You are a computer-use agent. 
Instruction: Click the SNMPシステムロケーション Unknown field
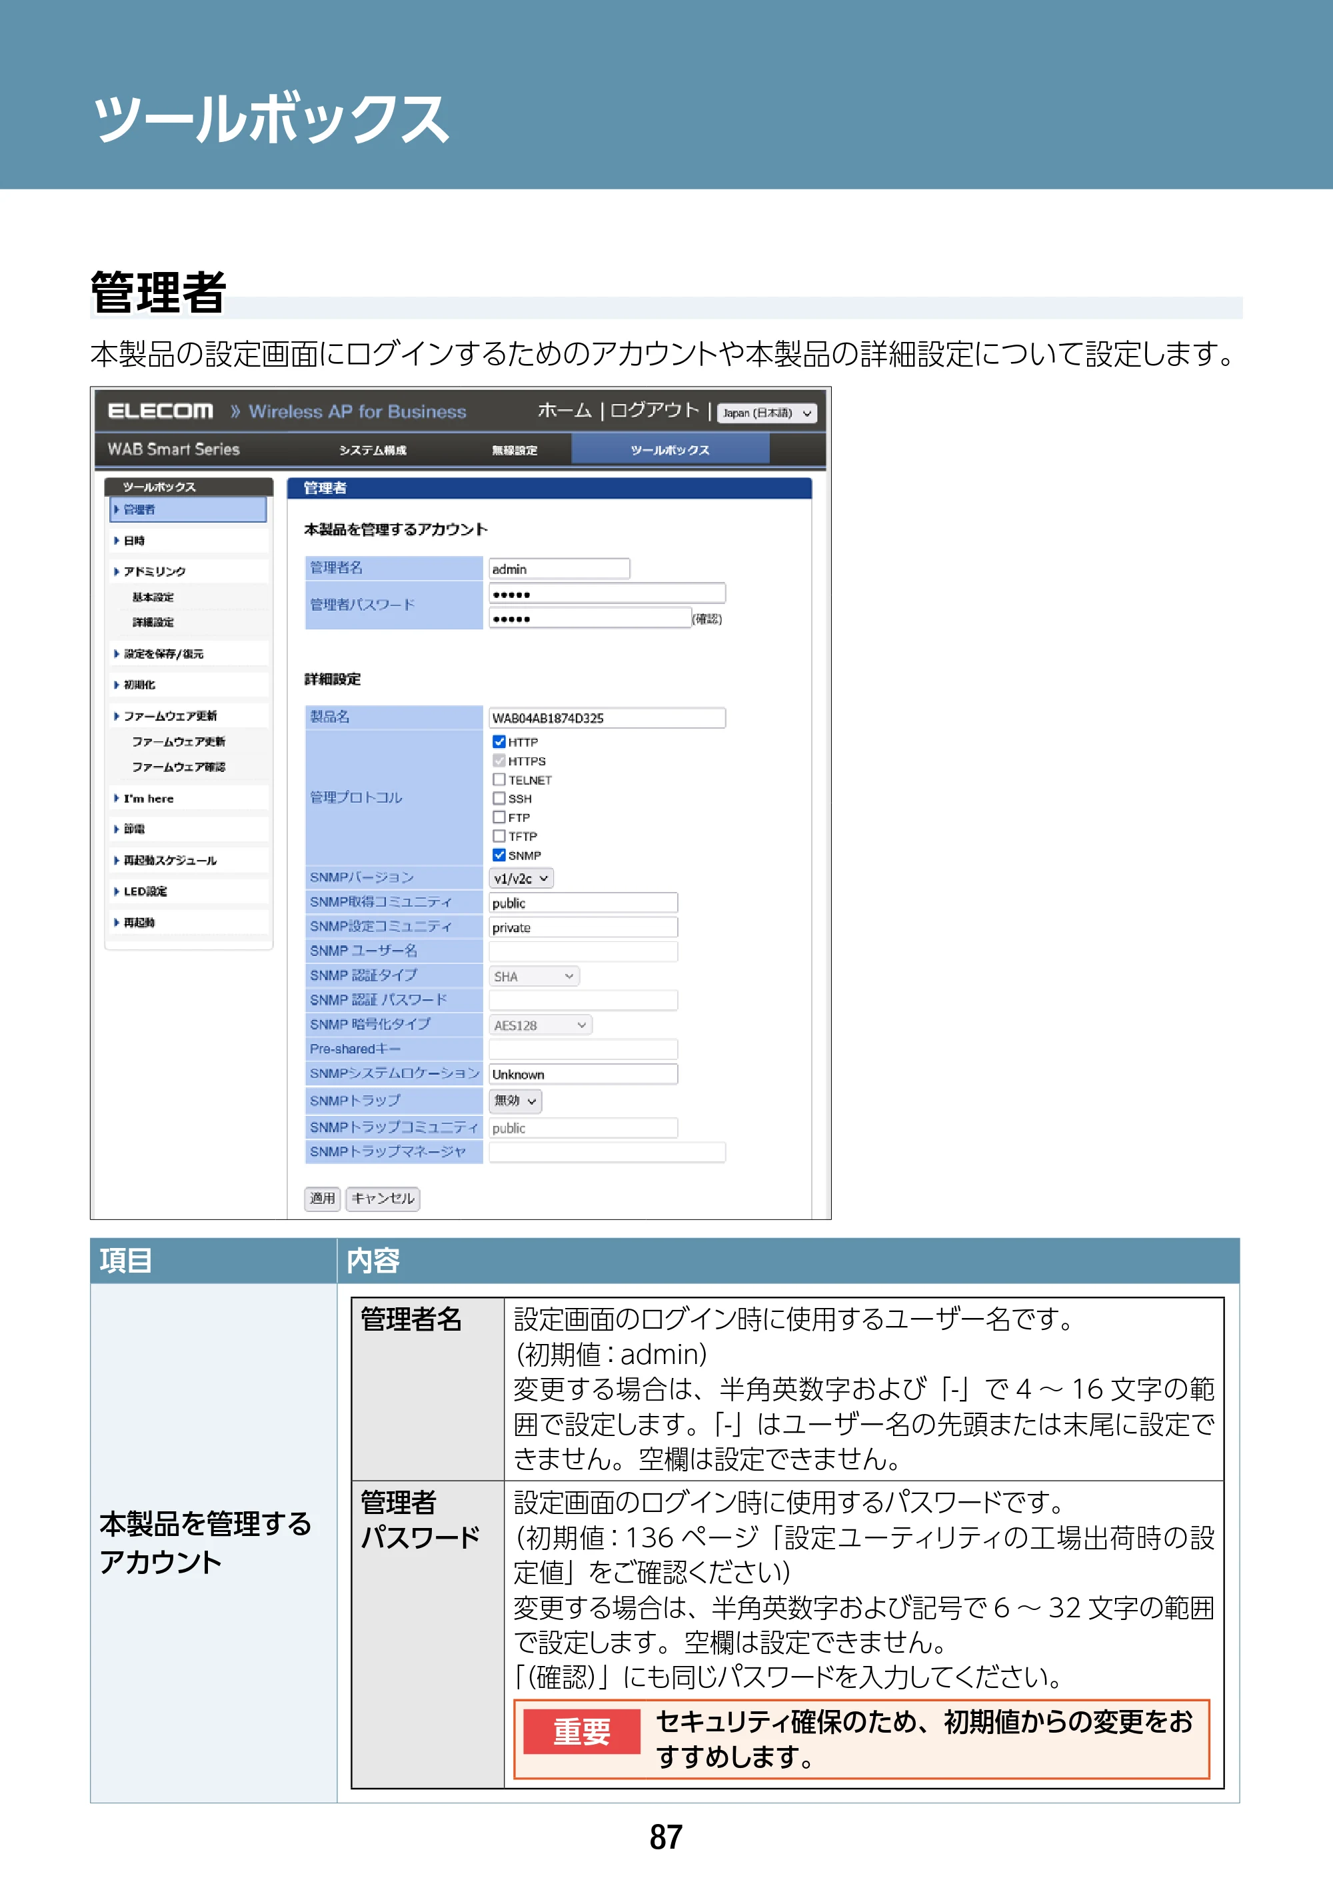(583, 1074)
